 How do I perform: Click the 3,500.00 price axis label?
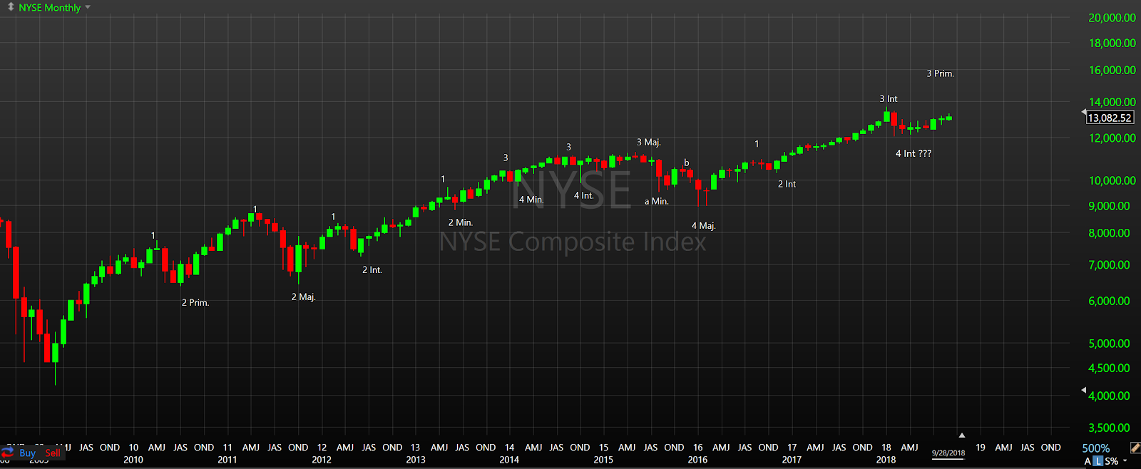(1109, 428)
